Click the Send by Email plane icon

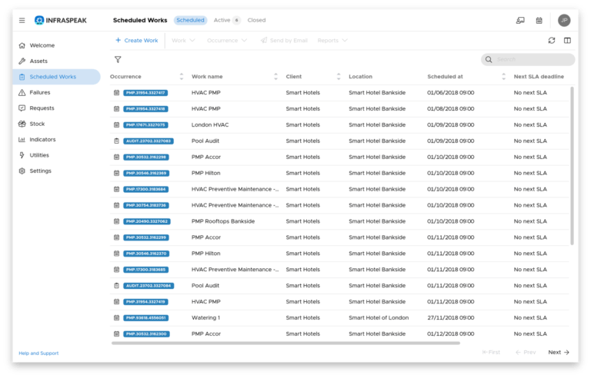click(264, 40)
